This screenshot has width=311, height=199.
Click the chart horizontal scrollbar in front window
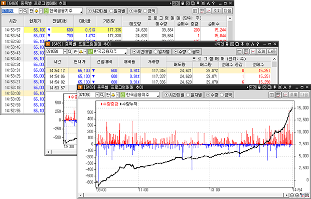(x=184, y=195)
